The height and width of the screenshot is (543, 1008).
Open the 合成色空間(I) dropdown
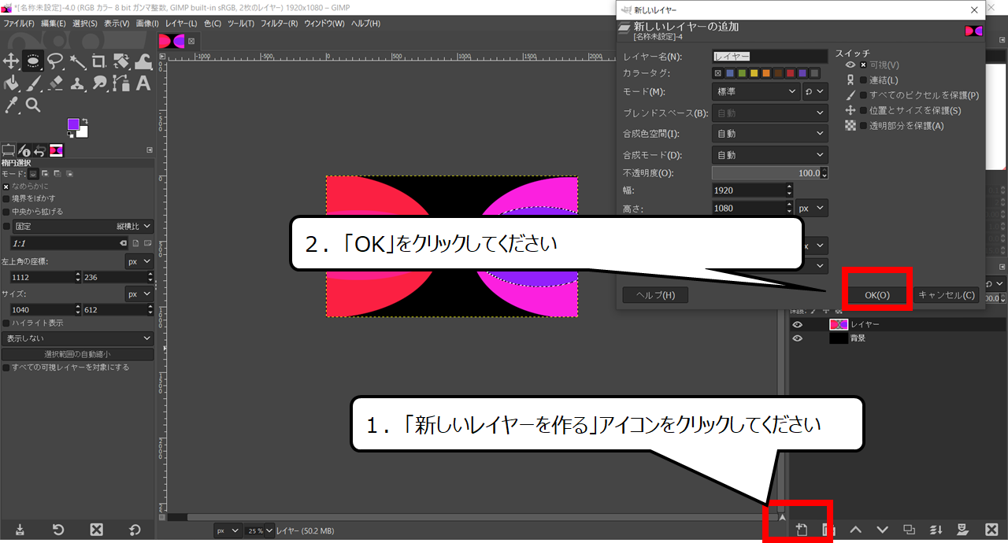[770, 134]
